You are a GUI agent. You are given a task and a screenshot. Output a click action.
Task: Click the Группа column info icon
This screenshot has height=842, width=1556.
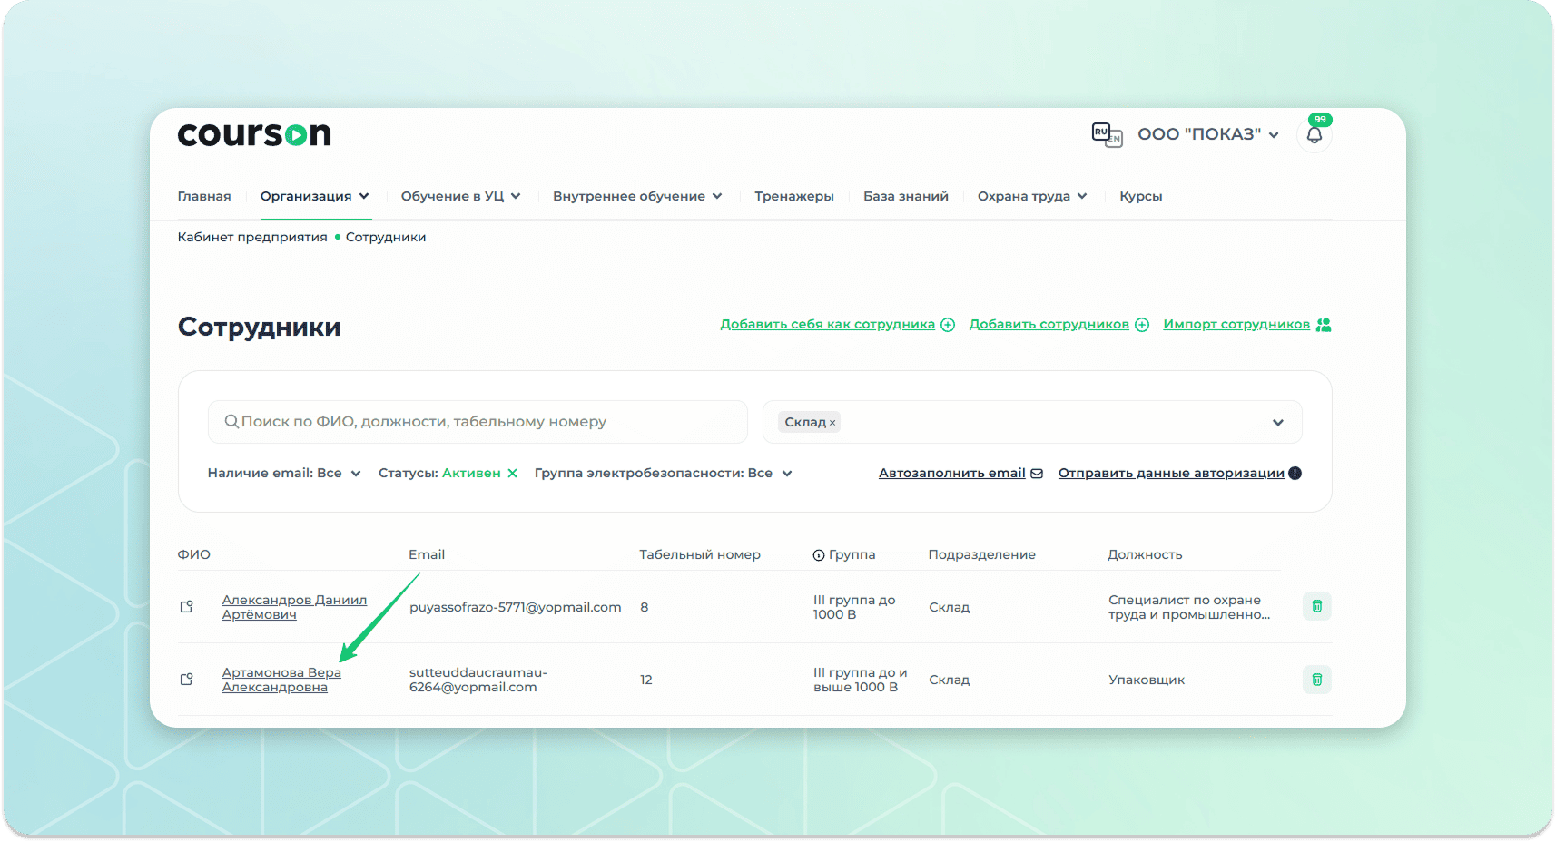(x=818, y=555)
